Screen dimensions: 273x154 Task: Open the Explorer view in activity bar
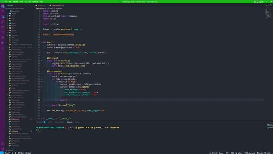point(3,6)
